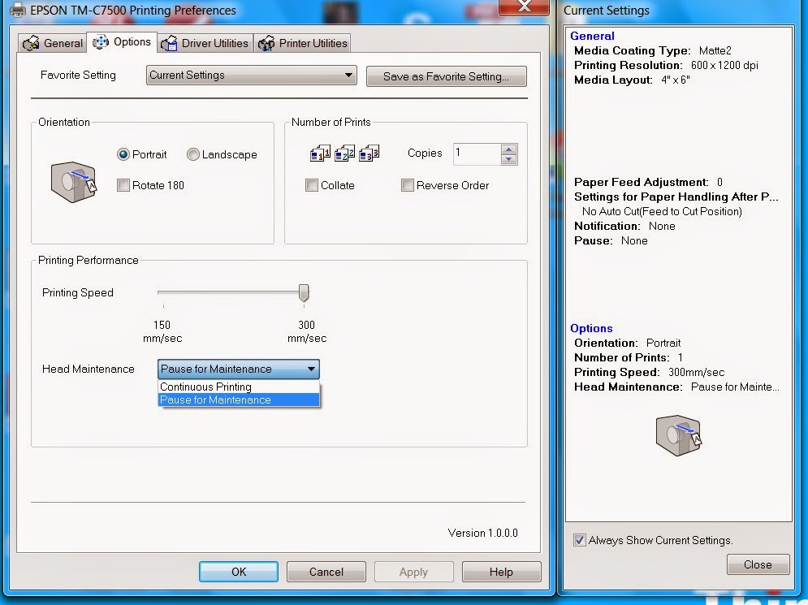
Task: Click Number of Prints 1 summary entry
Action: [x=629, y=357]
